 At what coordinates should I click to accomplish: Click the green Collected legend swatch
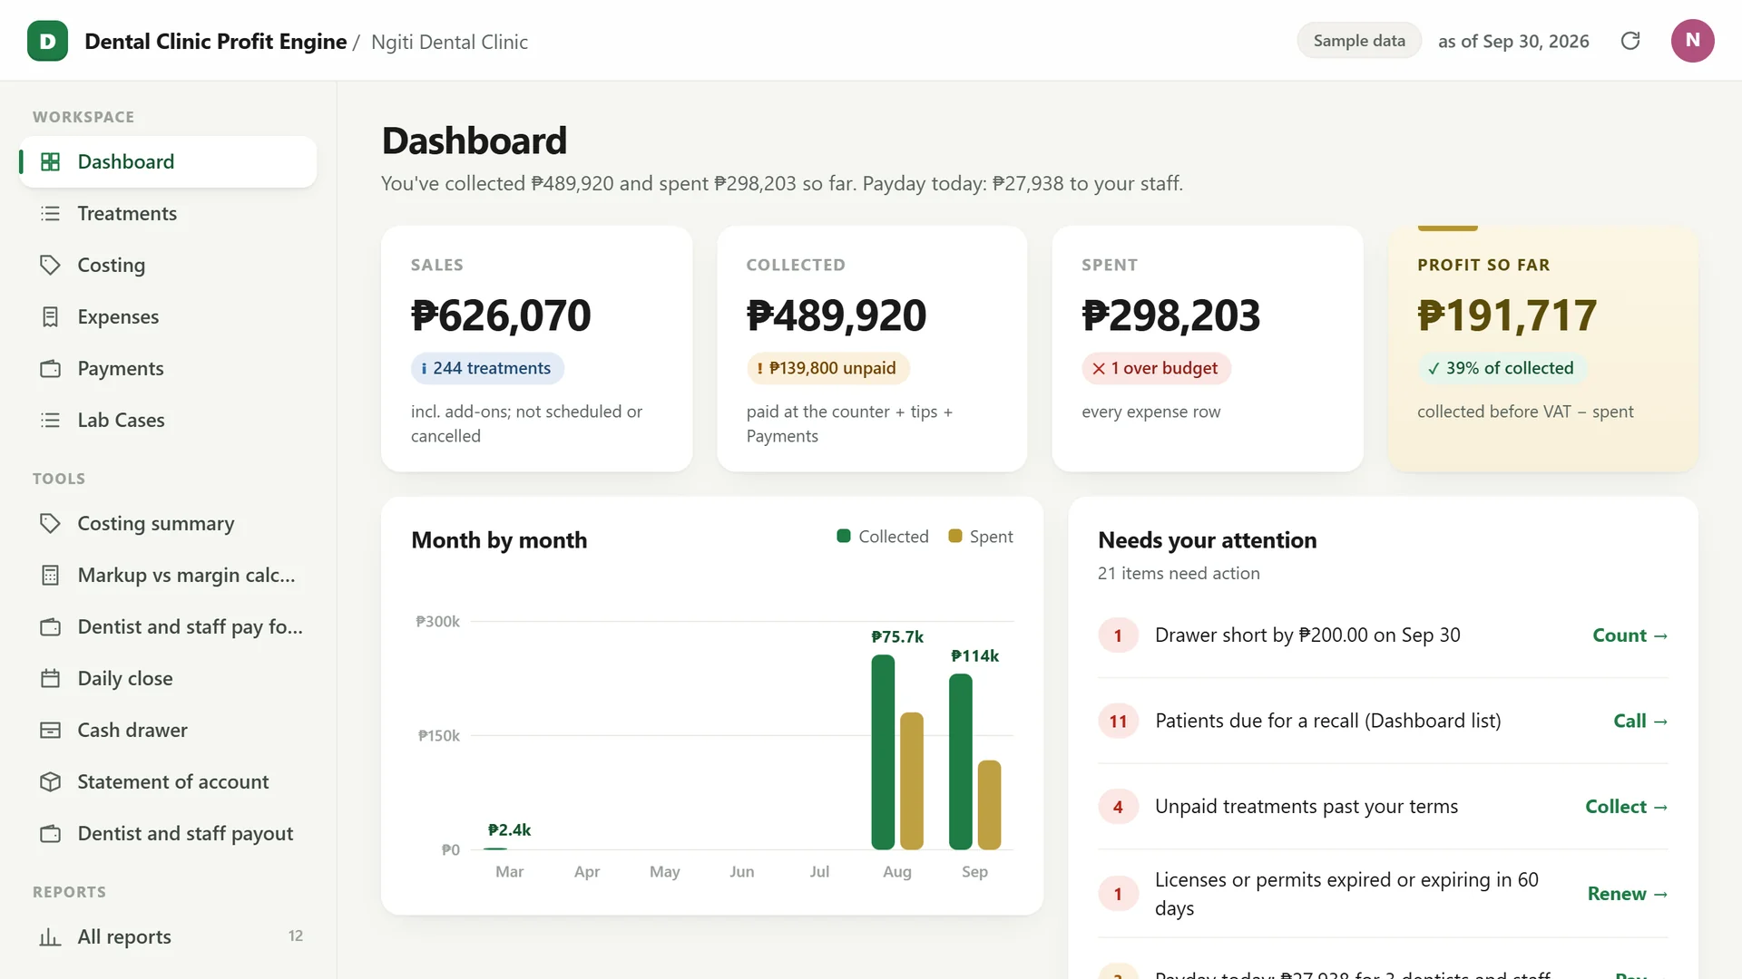844,536
